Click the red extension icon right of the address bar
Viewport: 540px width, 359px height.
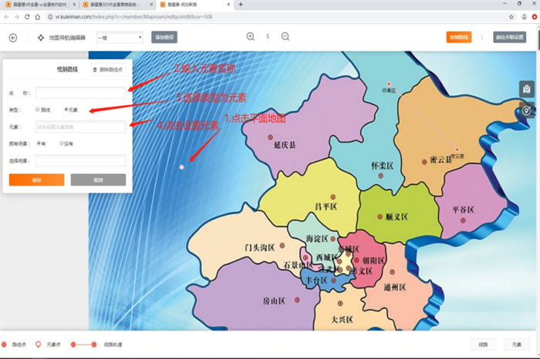coord(535,17)
